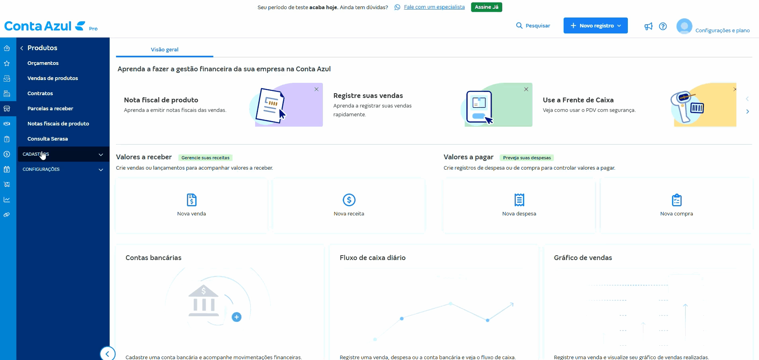Collapse the sidebar with round arrow button

point(107,354)
